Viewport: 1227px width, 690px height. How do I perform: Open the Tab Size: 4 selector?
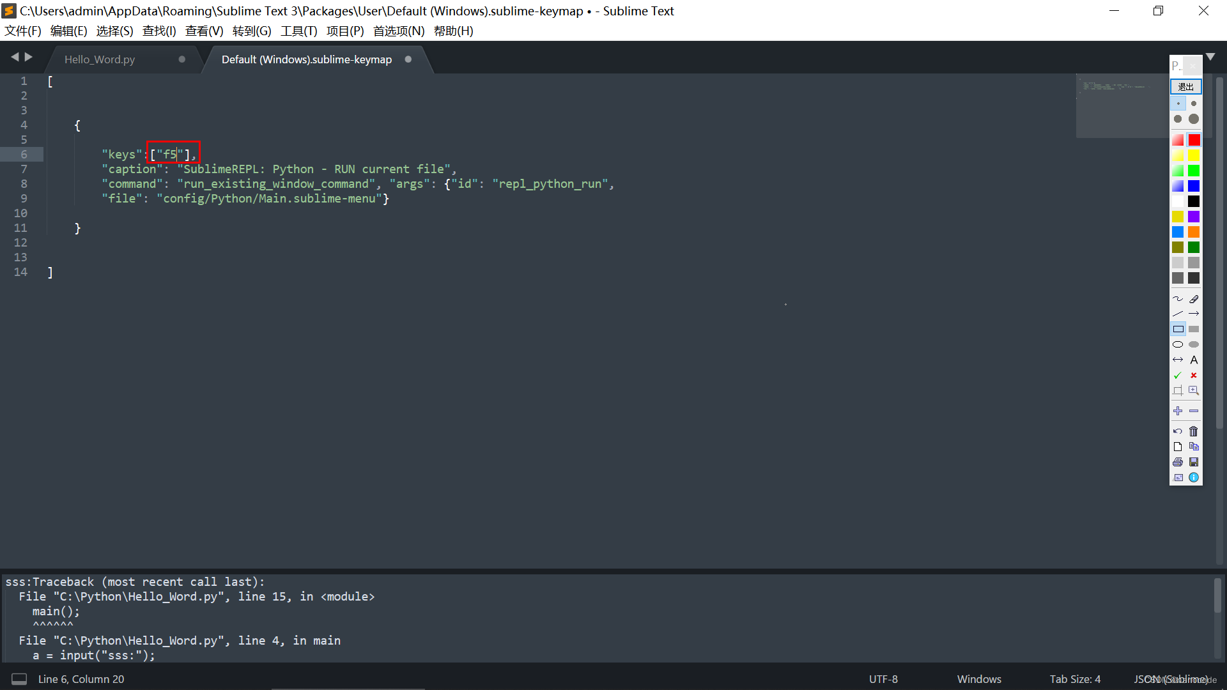coord(1075,679)
